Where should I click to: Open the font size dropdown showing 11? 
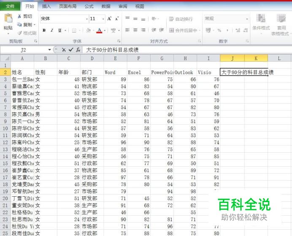pos(103,19)
